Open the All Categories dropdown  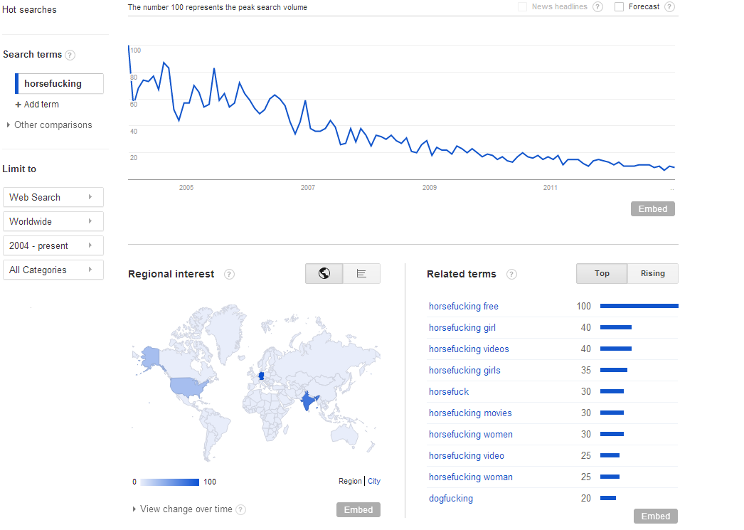click(53, 270)
